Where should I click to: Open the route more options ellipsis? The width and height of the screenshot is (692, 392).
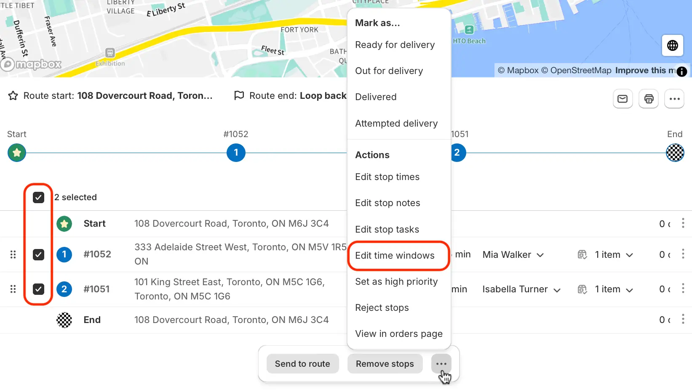(x=674, y=99)
